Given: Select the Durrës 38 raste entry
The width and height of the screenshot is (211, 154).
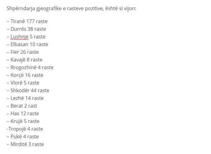Looking at the screenshot, I should (26, 29).
